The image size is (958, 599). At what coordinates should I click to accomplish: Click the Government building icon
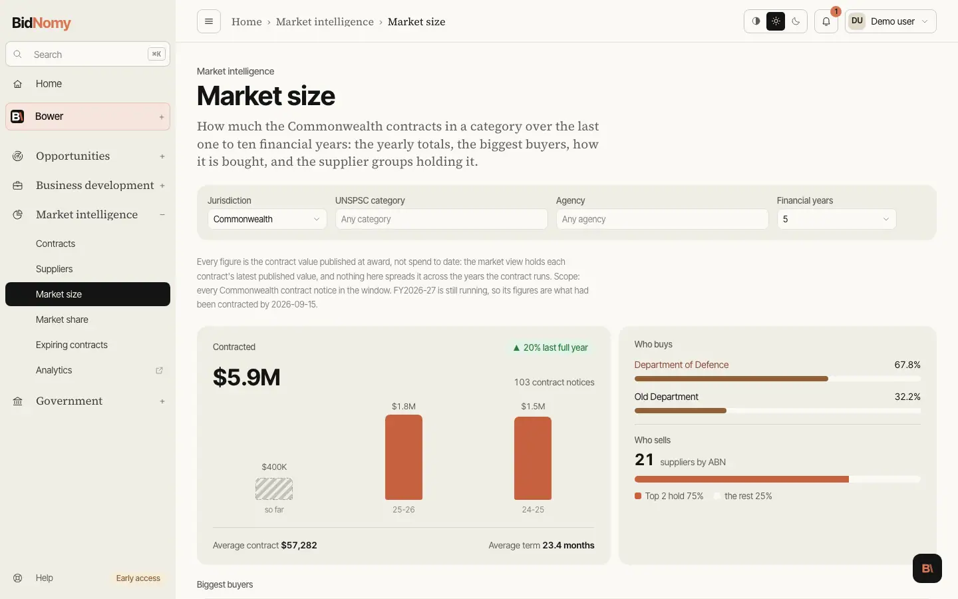[18, 401]
